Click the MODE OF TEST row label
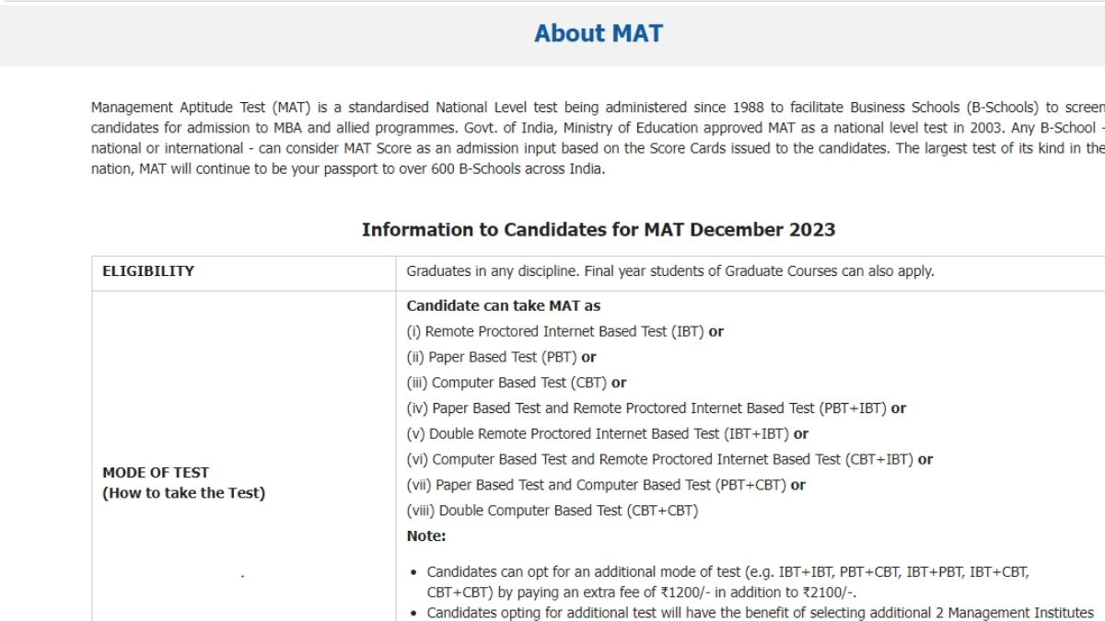The height and width of the screenshot is (621, 1105). [x=156, y=472]
